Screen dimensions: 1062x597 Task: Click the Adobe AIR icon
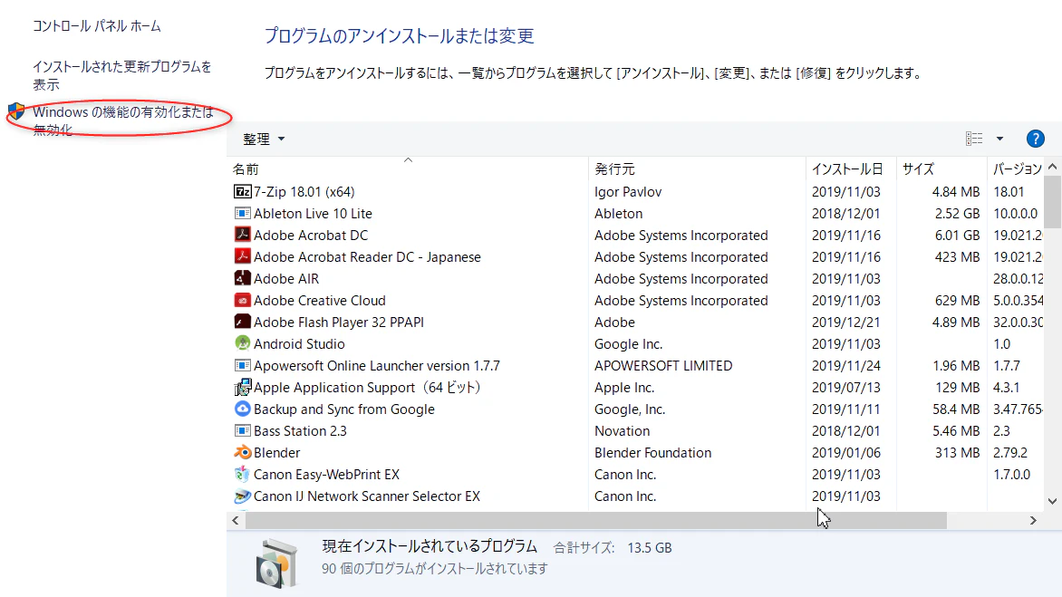(x=243, y=278)
